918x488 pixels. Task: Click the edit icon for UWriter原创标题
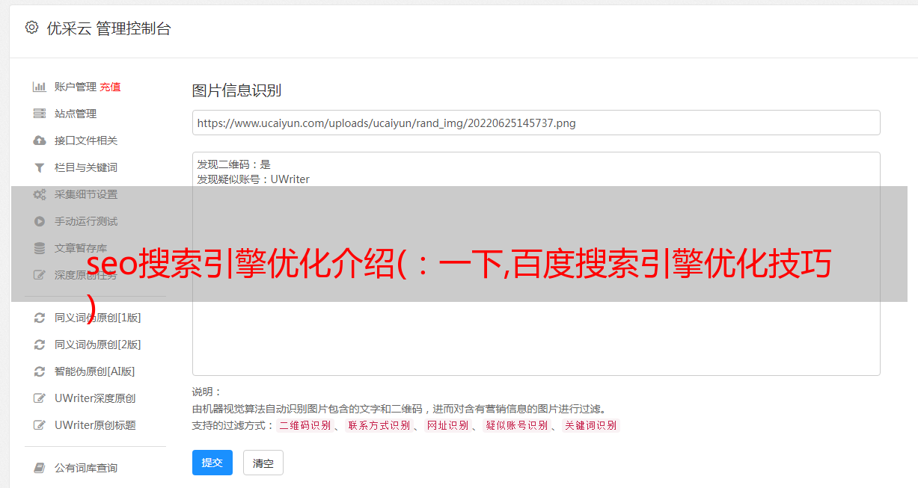(x=40, y=425)
